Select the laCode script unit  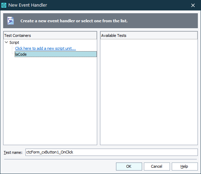(56, 54)
